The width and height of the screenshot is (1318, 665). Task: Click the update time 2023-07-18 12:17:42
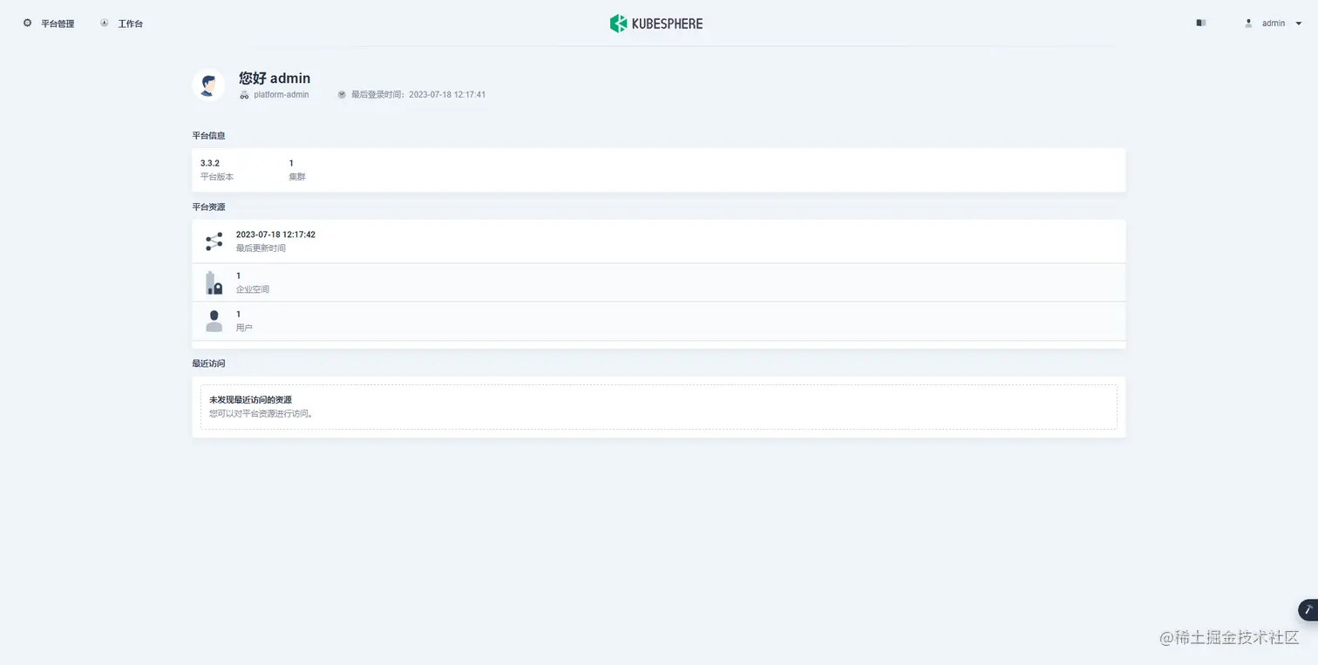(x=275, y=234)
